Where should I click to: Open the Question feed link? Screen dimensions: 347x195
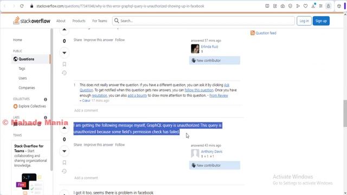[266, 33]
